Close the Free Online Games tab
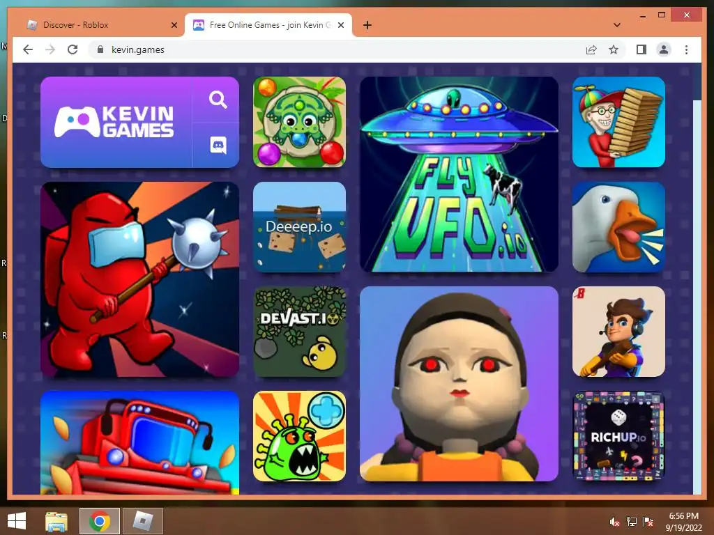714x535 pixels. [x=340, y=25]
